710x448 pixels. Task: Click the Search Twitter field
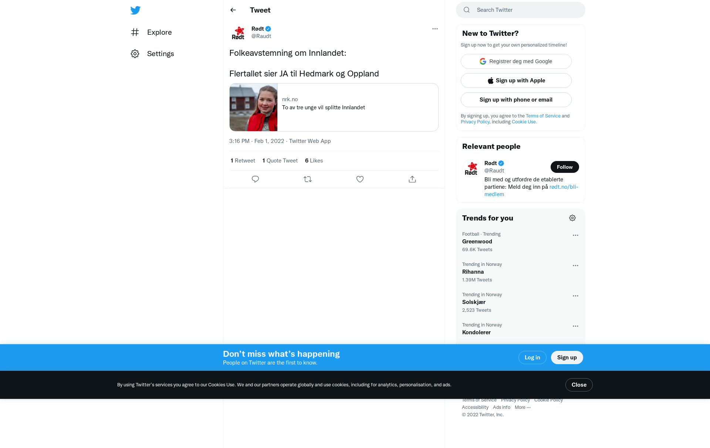[x=521, y=10]
